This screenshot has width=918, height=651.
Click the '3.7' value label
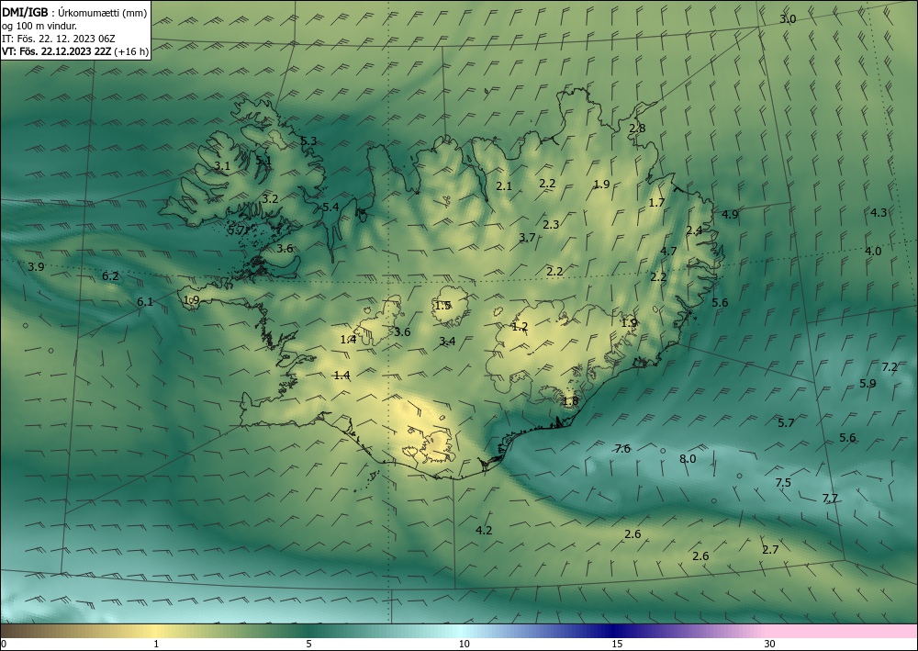pyautogui.click(x=527, y=237)
